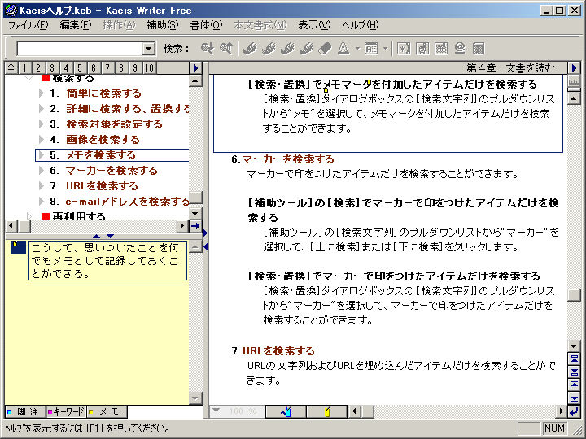Select level tab 10
Image resolution: width=586 pixels, height=439 pixels.
point(149,68)
